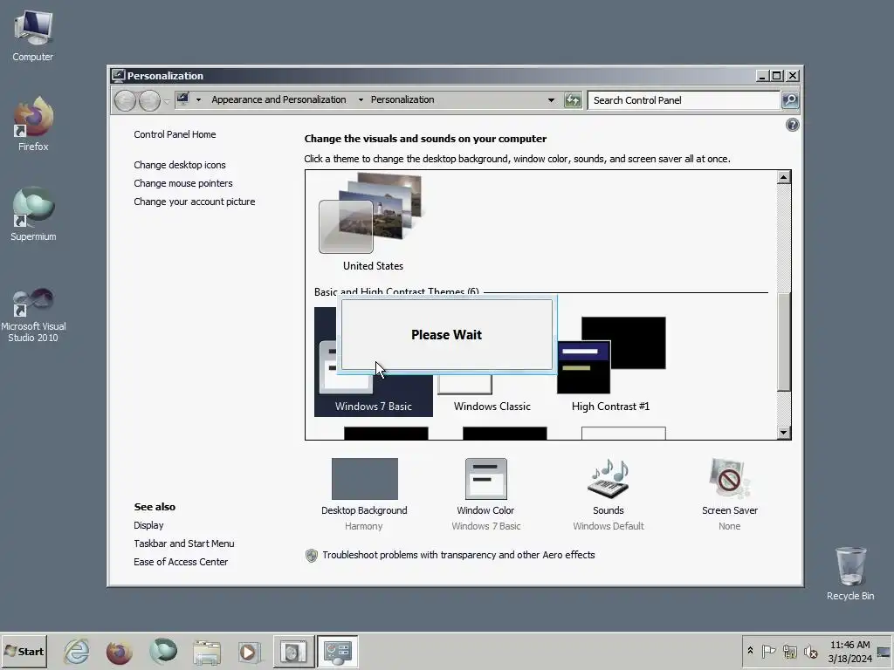Screen dimensions: 894x670
Task: Expand the Appearance and Personalization breadcrumb arrow
Action: point(361,99)
